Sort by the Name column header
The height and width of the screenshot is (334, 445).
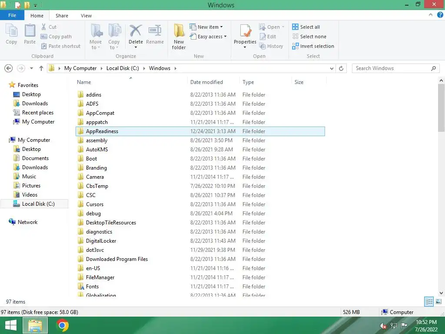130,82
